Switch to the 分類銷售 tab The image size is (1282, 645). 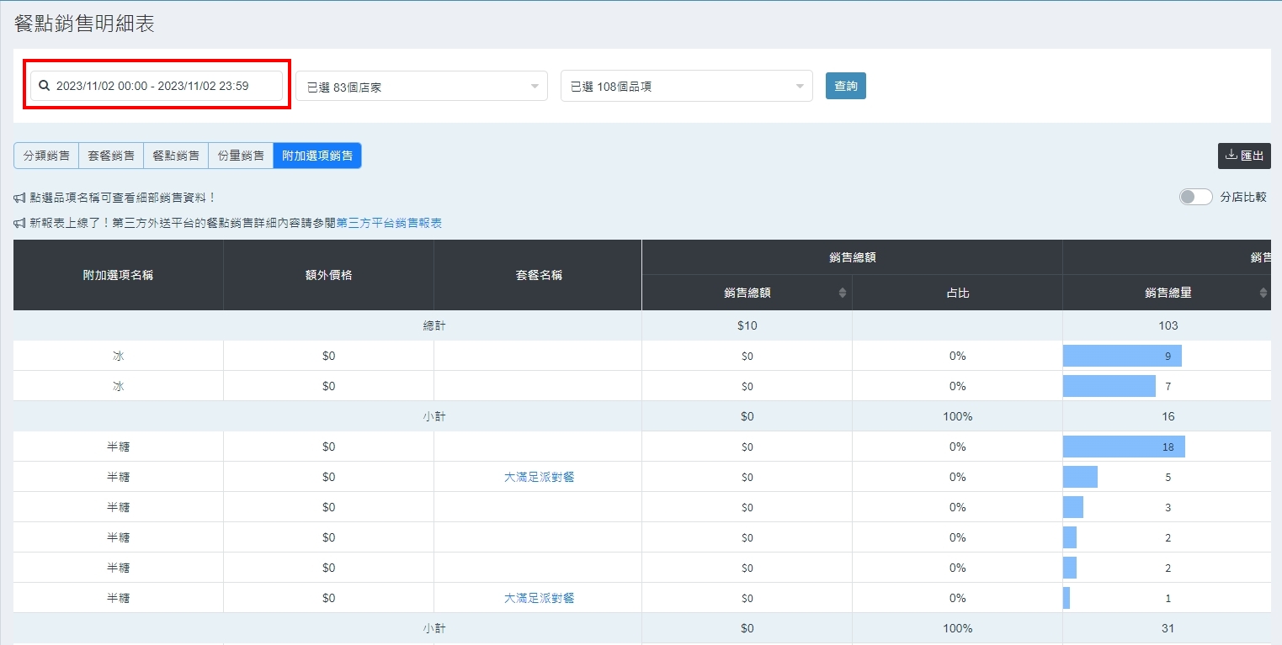46,156
